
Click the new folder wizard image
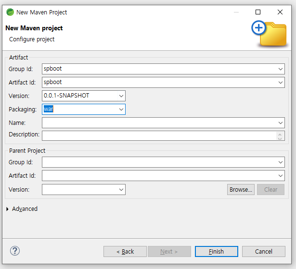tap(269, 34)
